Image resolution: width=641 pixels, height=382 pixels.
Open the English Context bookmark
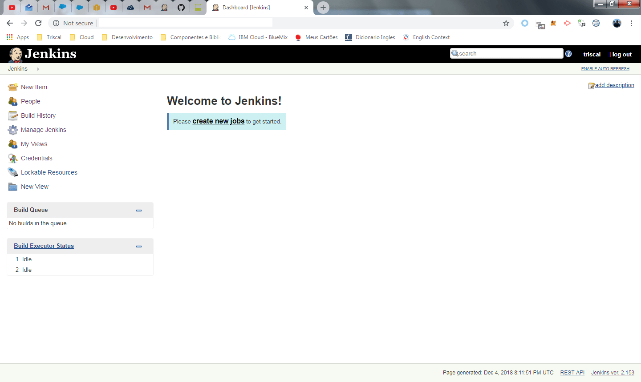[426, 37]
